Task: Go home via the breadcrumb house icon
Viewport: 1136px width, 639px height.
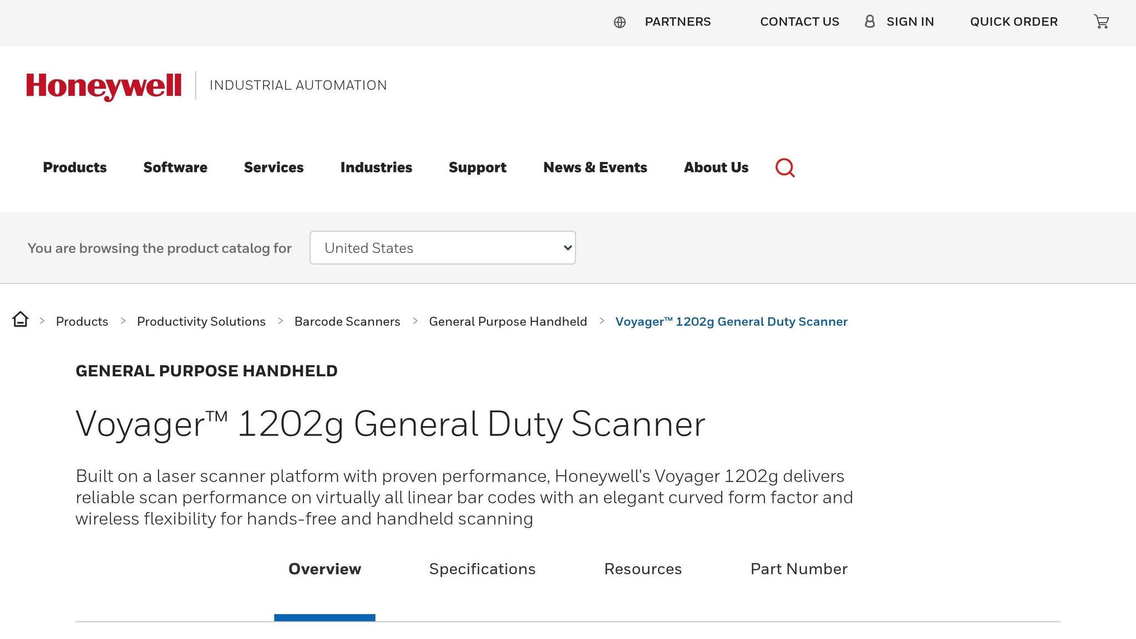Action: [x=21, y=321]
